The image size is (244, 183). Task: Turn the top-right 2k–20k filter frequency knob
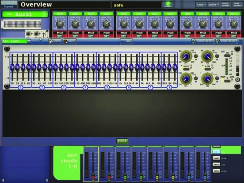click(x=207, y=56)
